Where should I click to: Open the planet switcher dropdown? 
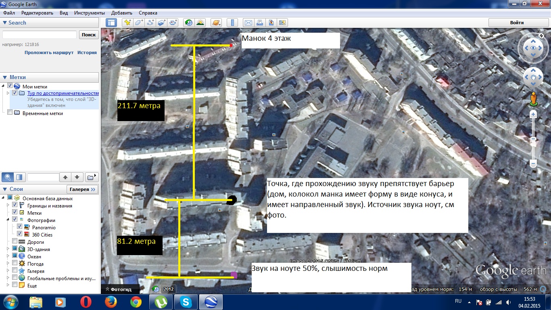pos(216,23)
